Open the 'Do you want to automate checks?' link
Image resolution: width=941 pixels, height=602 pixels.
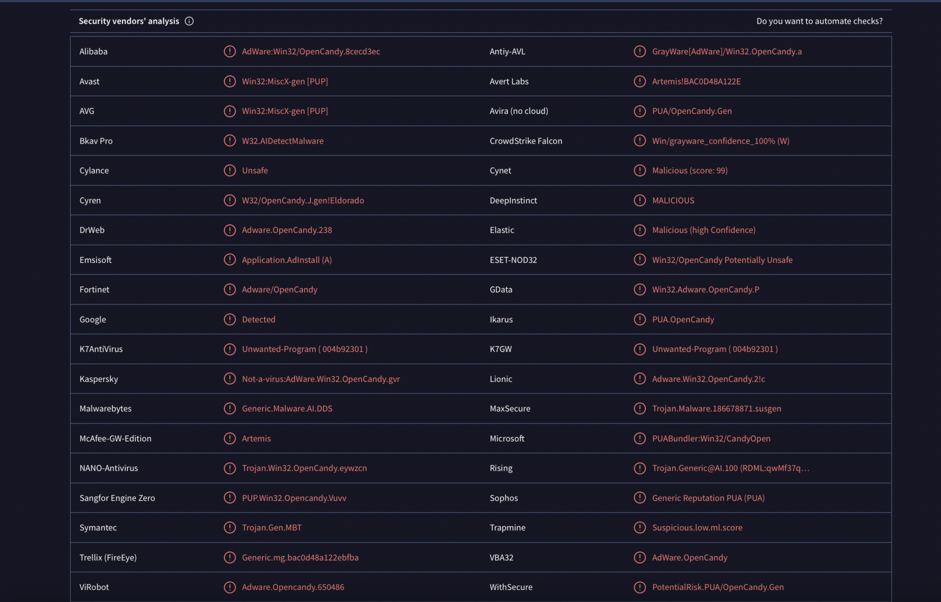click(x=820, y=21)
